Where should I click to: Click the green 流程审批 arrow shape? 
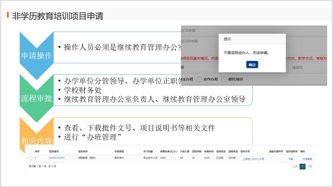[36, 98]
